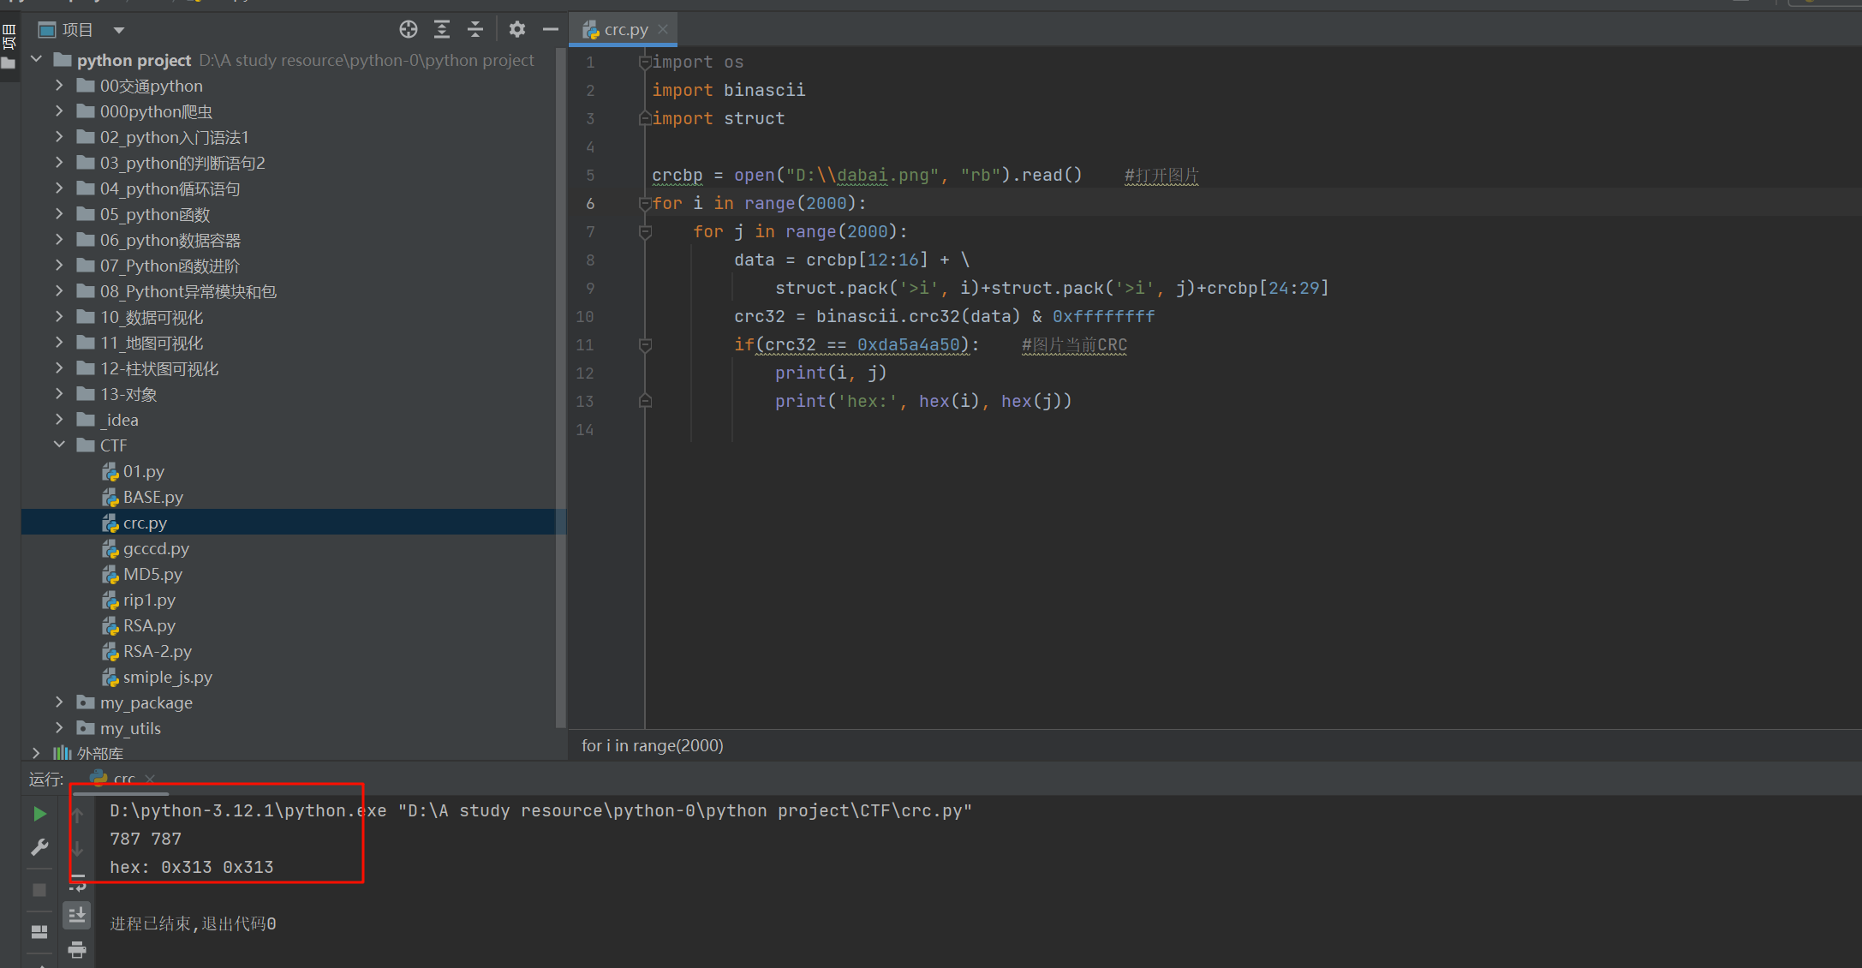
Task: Click the locate current file crosshair icon
Action: [x=409, y=30]
